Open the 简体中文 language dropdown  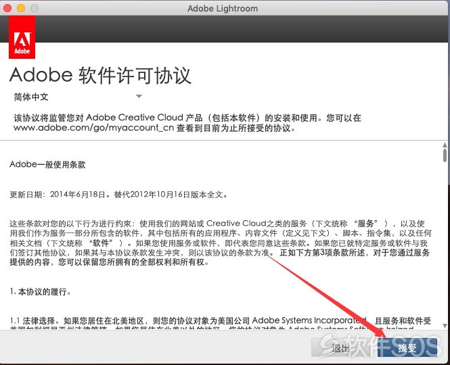coord(78,97)
